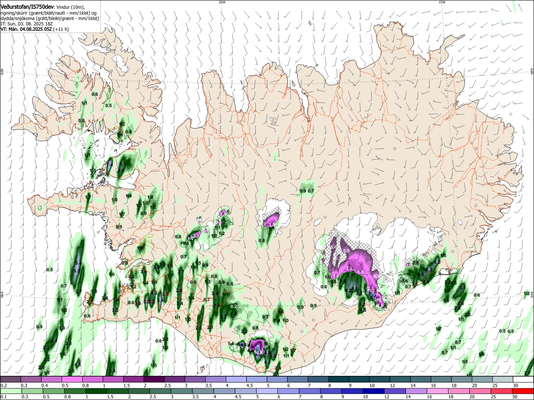Pick the red swatch labeled 25 in bottom legend row
This screenshot has width=534, height=400.
coord(501,391)
